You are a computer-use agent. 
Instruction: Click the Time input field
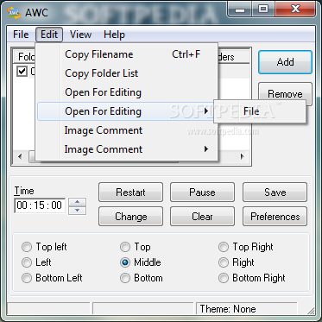pyautogui.click(x=40, y=205)
